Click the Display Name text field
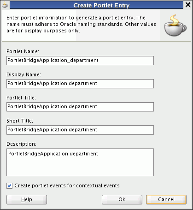Screen dimensions: 193x210 [80, 84]
